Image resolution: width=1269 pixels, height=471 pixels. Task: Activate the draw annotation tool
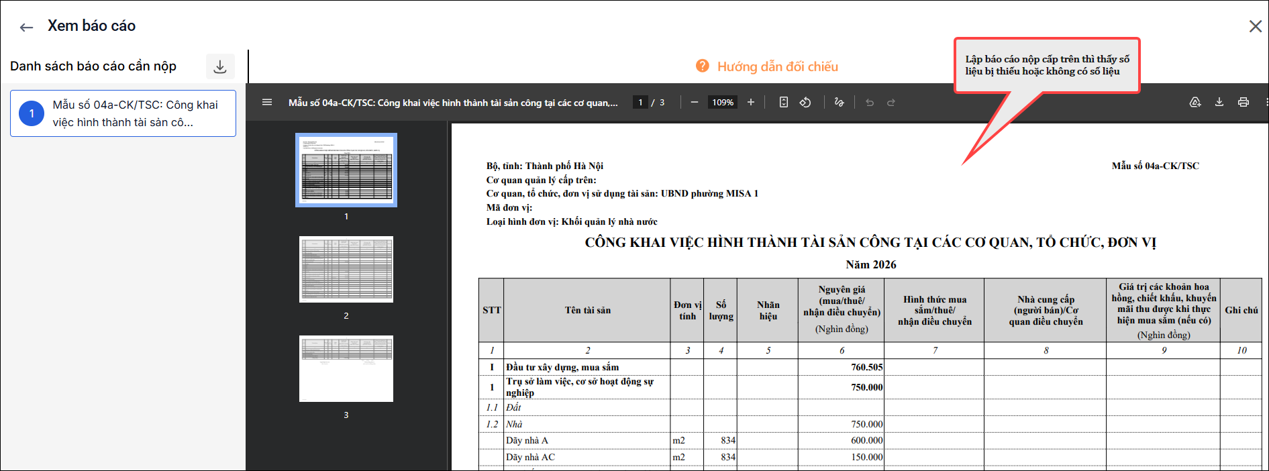coord(839,102)
